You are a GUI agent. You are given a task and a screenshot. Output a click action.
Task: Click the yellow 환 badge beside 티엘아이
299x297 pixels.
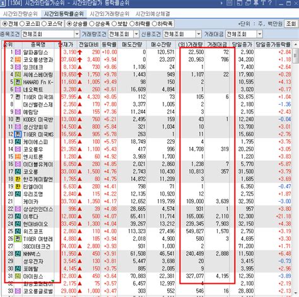pos(18,187)
